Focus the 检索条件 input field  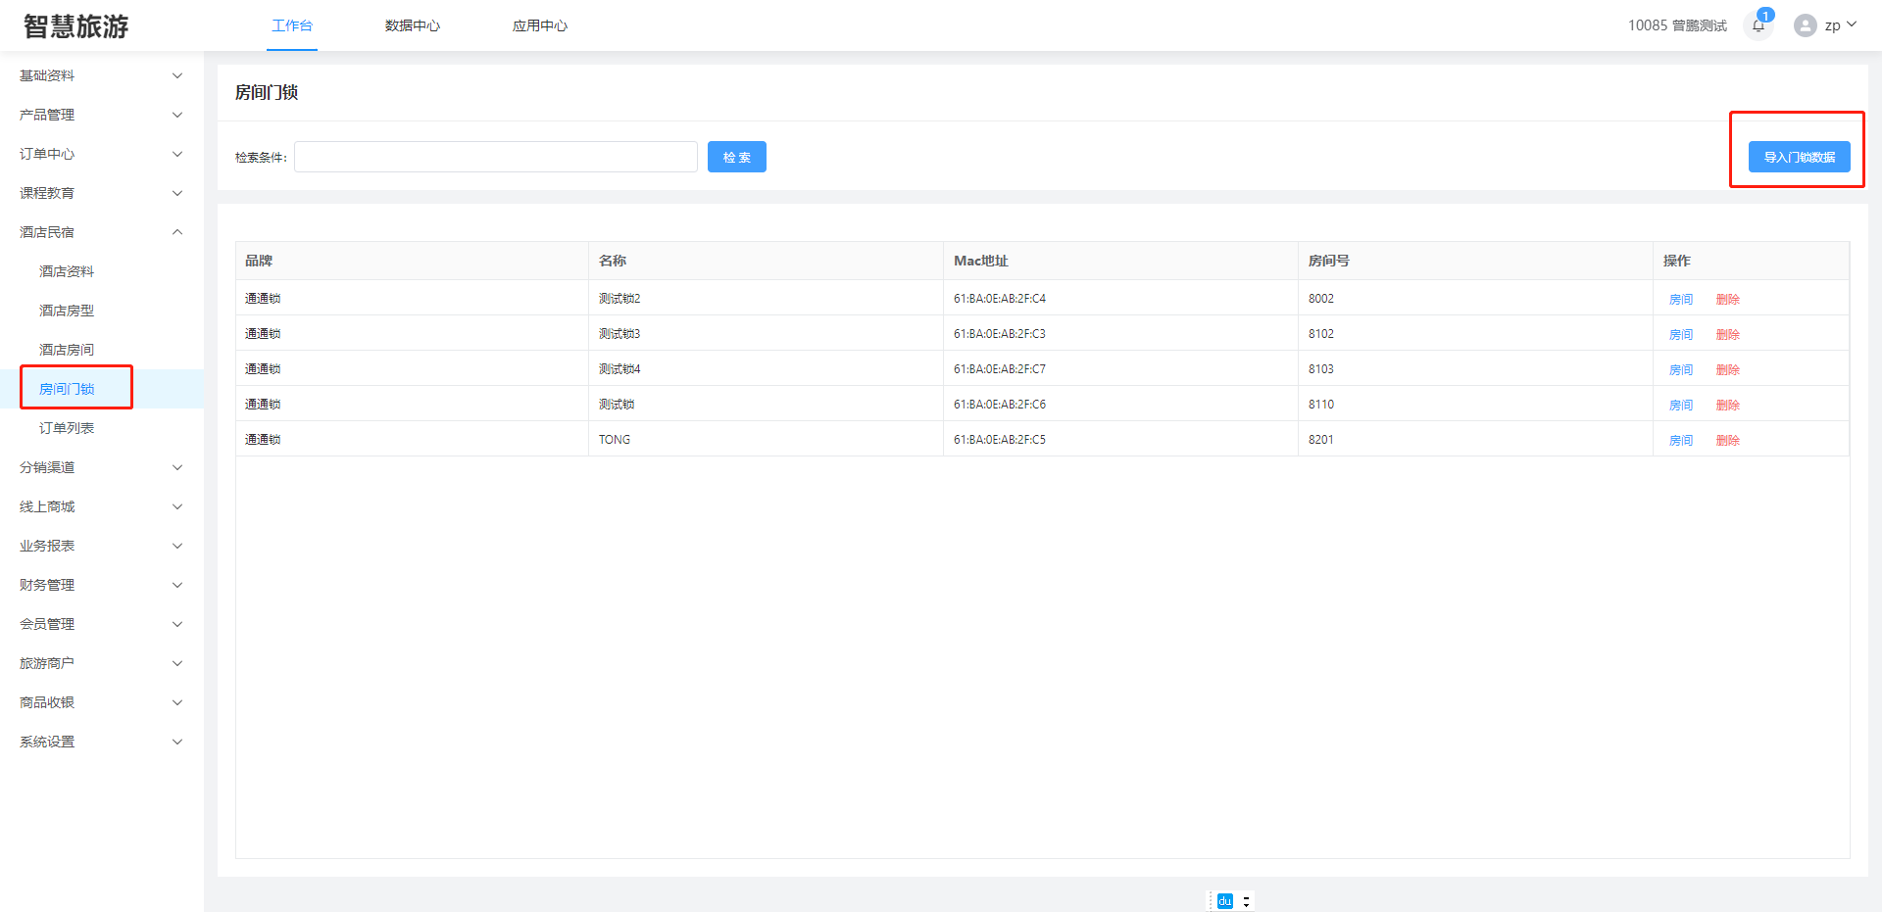[x=495, y=157]
